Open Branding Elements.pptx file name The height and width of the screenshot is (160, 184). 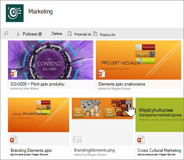(x=31, y=150)
